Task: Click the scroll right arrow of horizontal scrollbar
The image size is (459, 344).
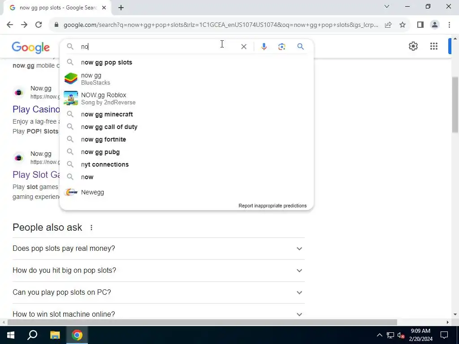Action: [x=448, y=322]
